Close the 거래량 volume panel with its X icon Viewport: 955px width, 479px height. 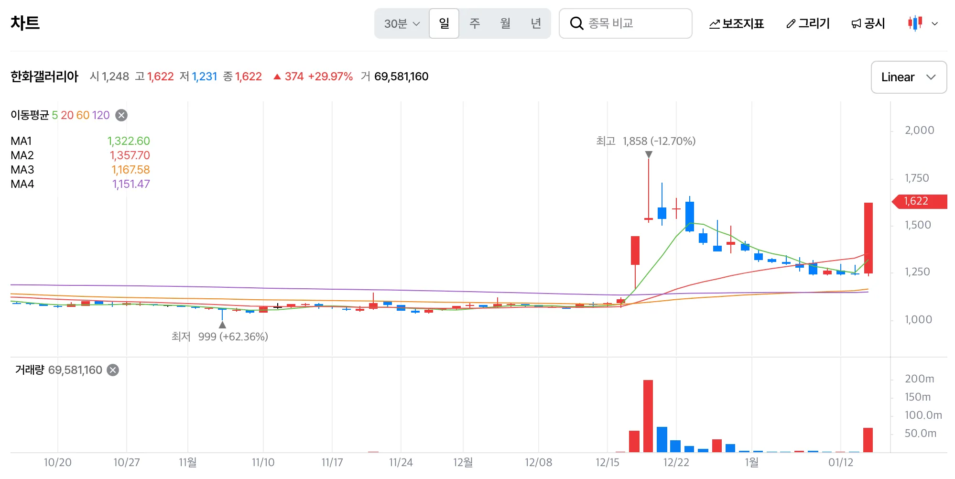click(113, 370)
